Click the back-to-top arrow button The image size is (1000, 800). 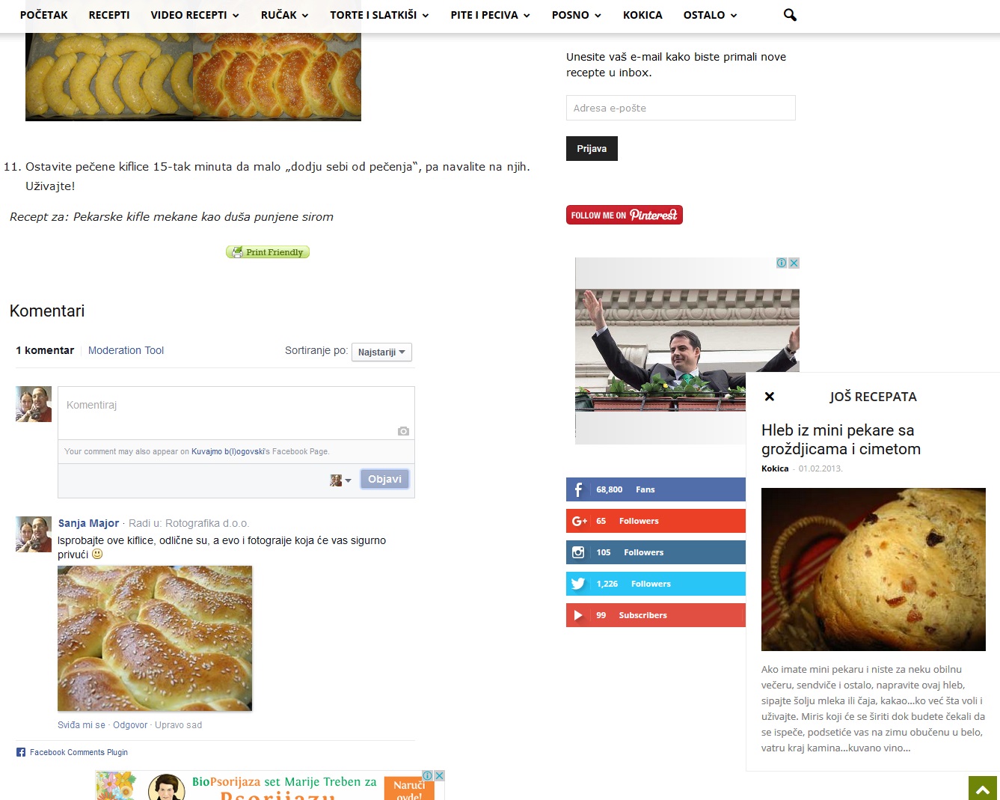click(x=984, y=789)
